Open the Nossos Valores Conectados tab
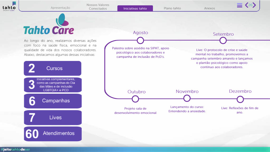Screen dimensions: 270x152 point(98,7)
